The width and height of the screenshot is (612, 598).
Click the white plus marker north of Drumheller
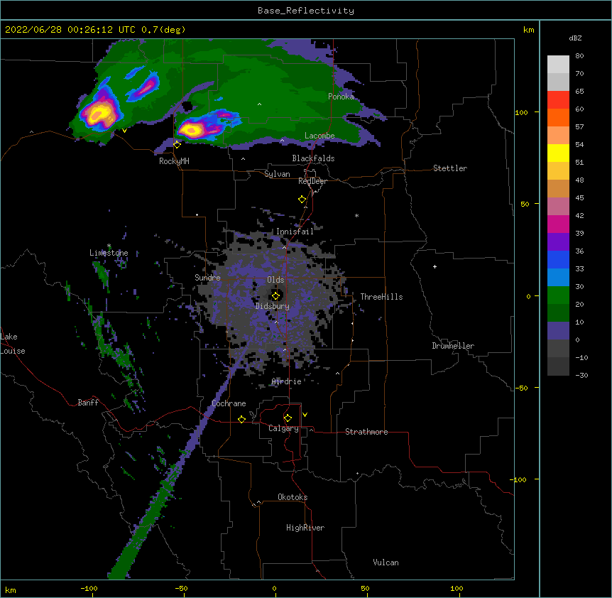(435, 266)
